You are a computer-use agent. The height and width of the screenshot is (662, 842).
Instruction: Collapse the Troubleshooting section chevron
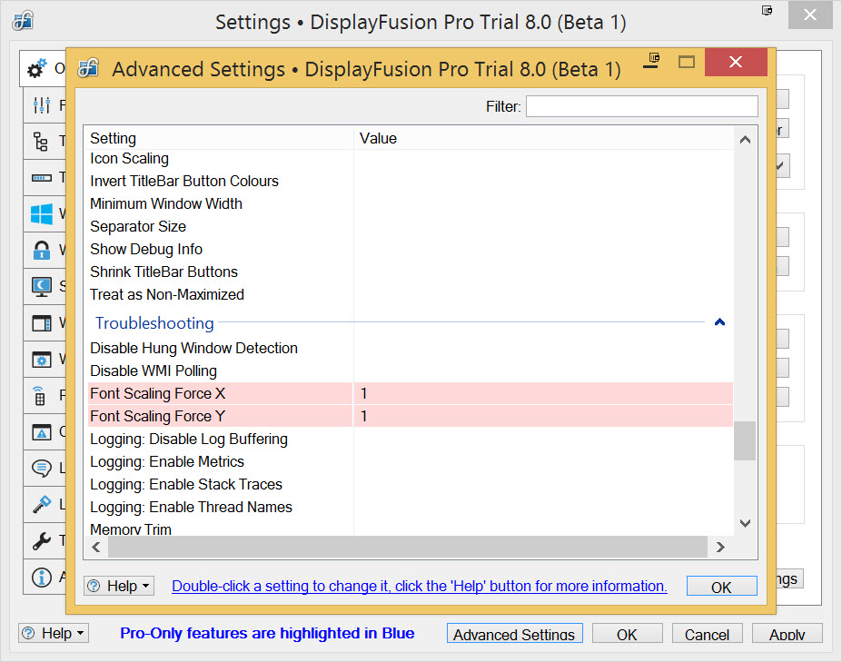pyautogui.click(x=719, y=322)
